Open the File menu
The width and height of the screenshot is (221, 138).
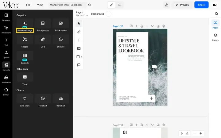(28, 5)
